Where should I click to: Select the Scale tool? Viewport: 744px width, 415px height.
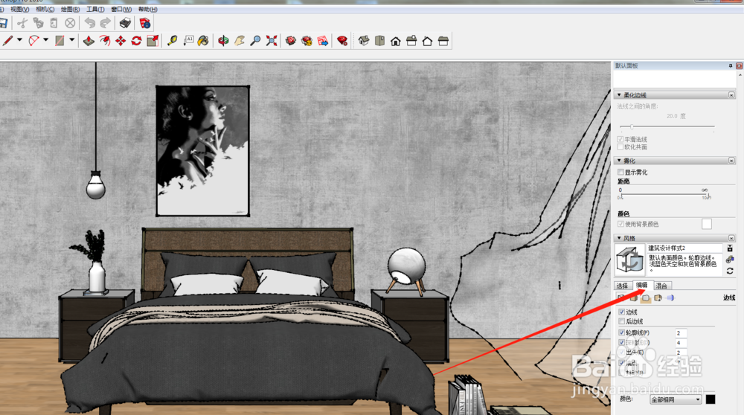click(153, 41)
